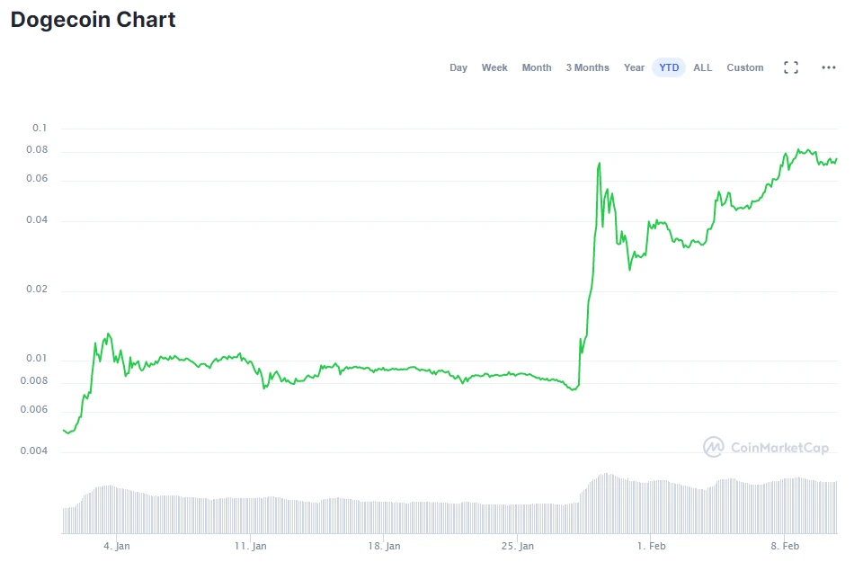863x562 pixels.
Task: Select the Day time range
Action: 458,67
